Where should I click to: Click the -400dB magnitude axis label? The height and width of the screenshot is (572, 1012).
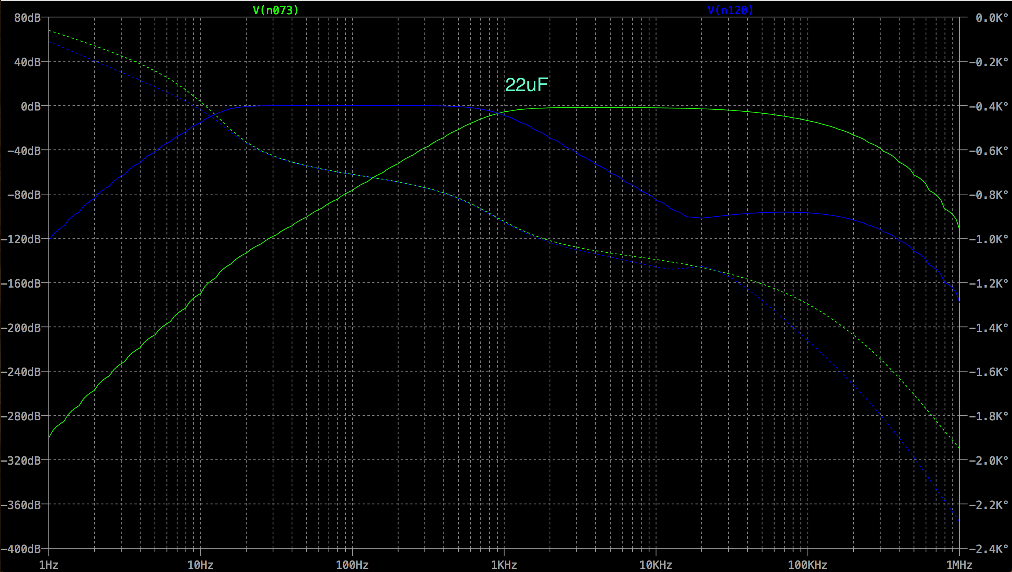coord(21,549)
